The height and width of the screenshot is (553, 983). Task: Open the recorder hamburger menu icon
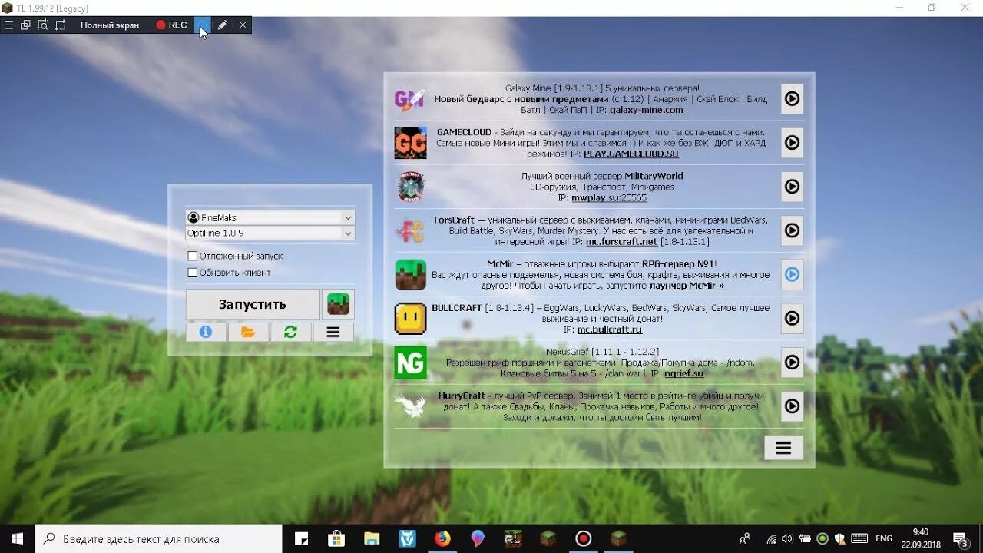tap(8, 25)
